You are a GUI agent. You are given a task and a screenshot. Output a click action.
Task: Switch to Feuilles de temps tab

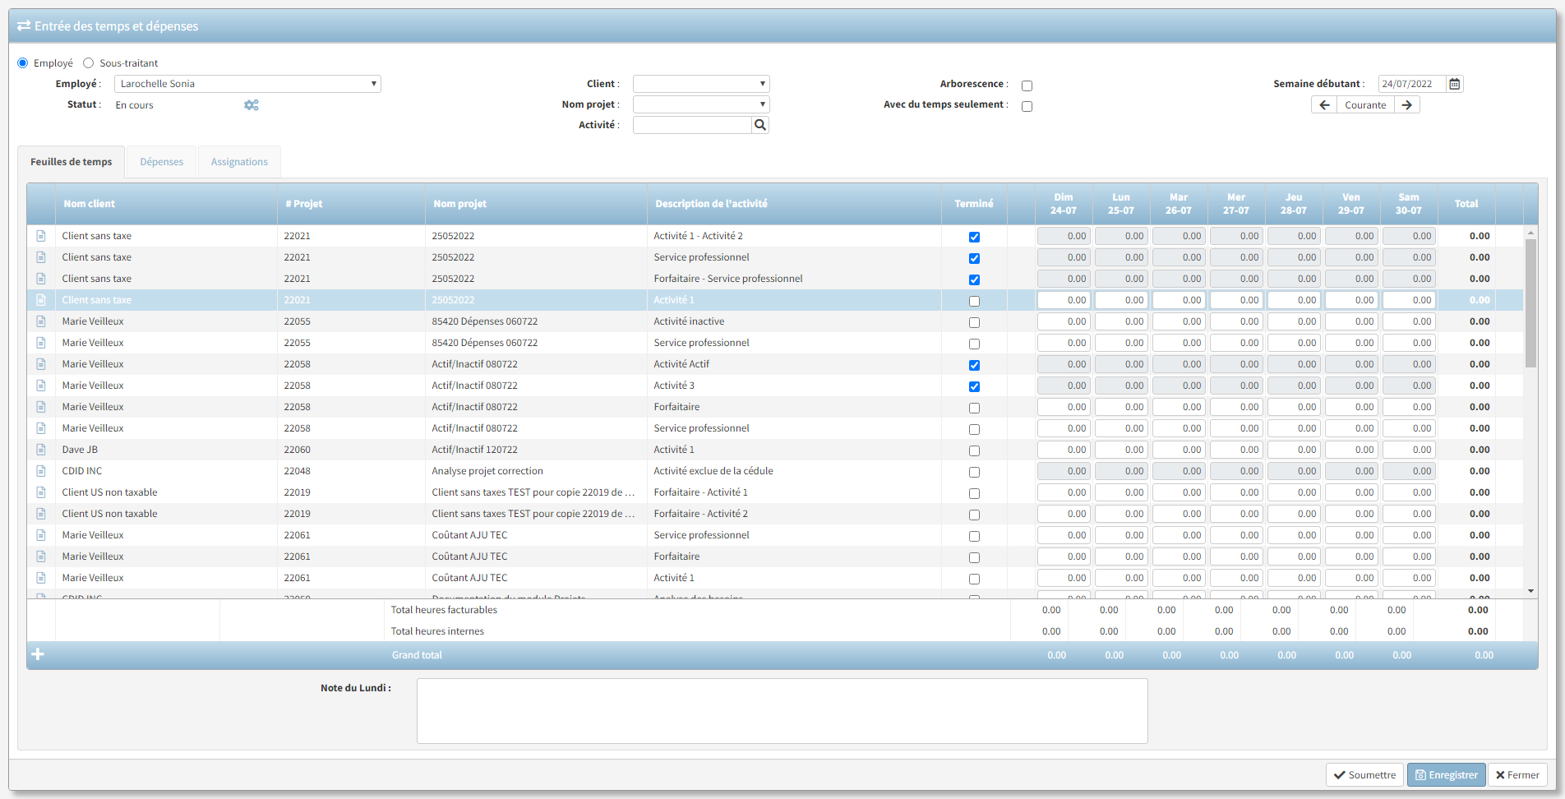(72, 162)
